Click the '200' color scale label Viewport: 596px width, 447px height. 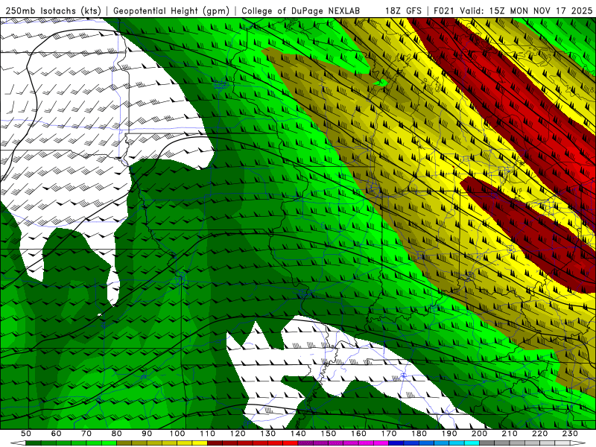tap(479, 434)
